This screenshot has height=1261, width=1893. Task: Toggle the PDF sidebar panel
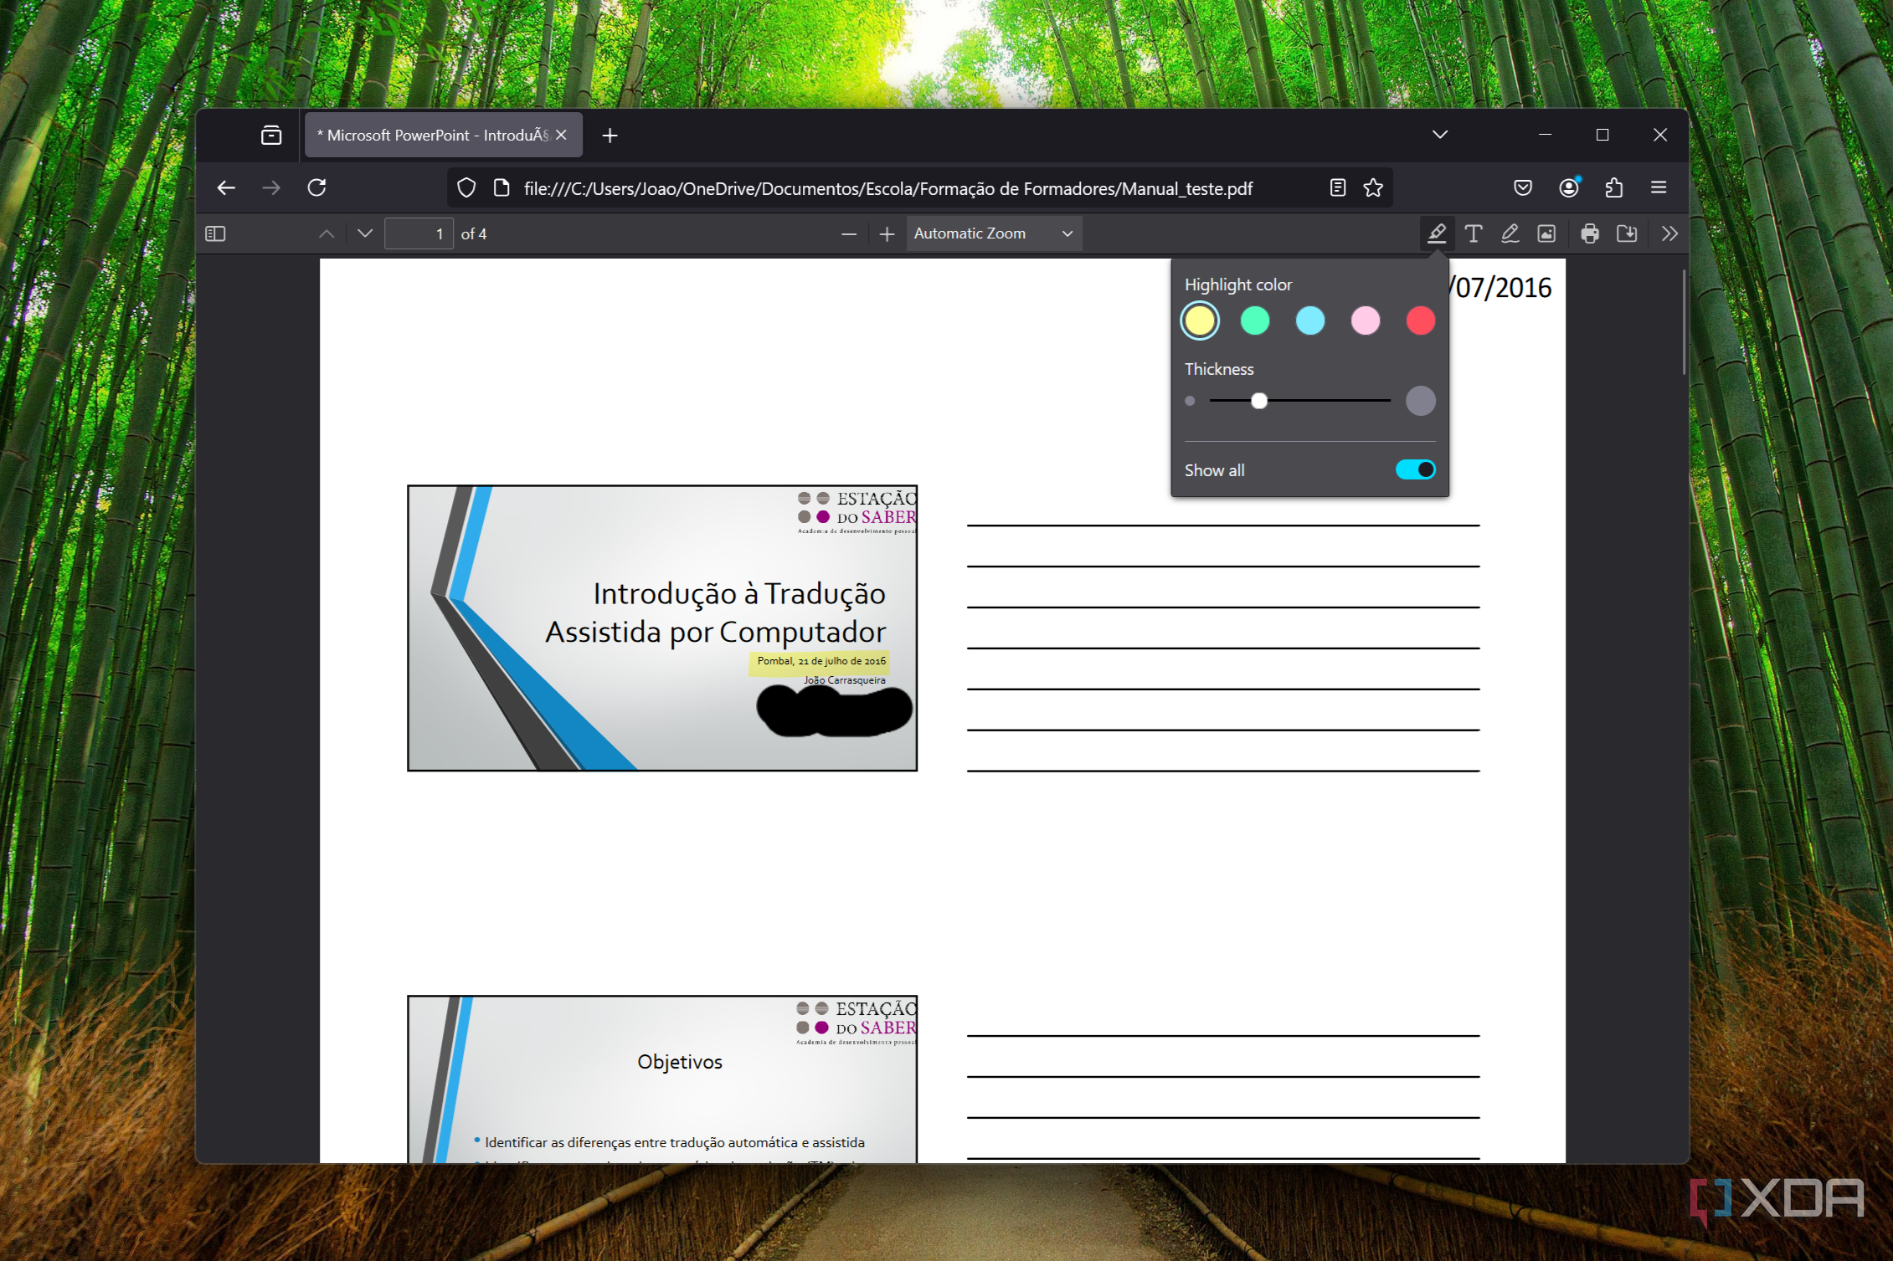point(215,233)
